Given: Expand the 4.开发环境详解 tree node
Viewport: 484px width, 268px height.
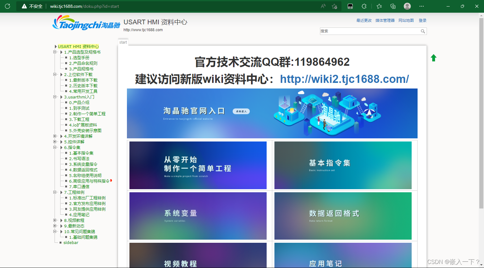Looking at the screenshot, I should [55, 136].
